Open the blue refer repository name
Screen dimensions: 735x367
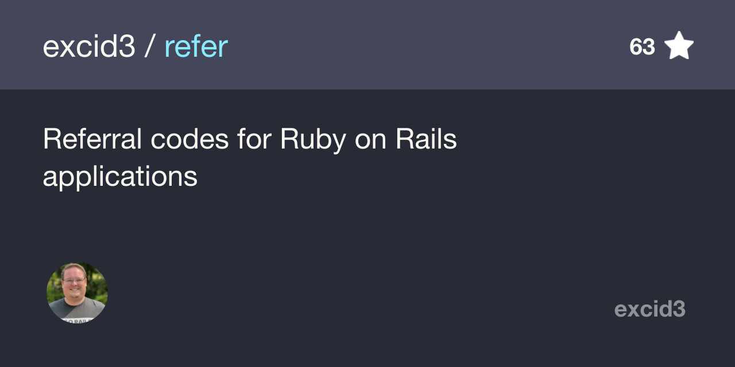click(196, 46)
